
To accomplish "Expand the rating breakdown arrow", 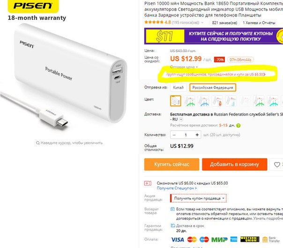I will (x=202, y=23).
